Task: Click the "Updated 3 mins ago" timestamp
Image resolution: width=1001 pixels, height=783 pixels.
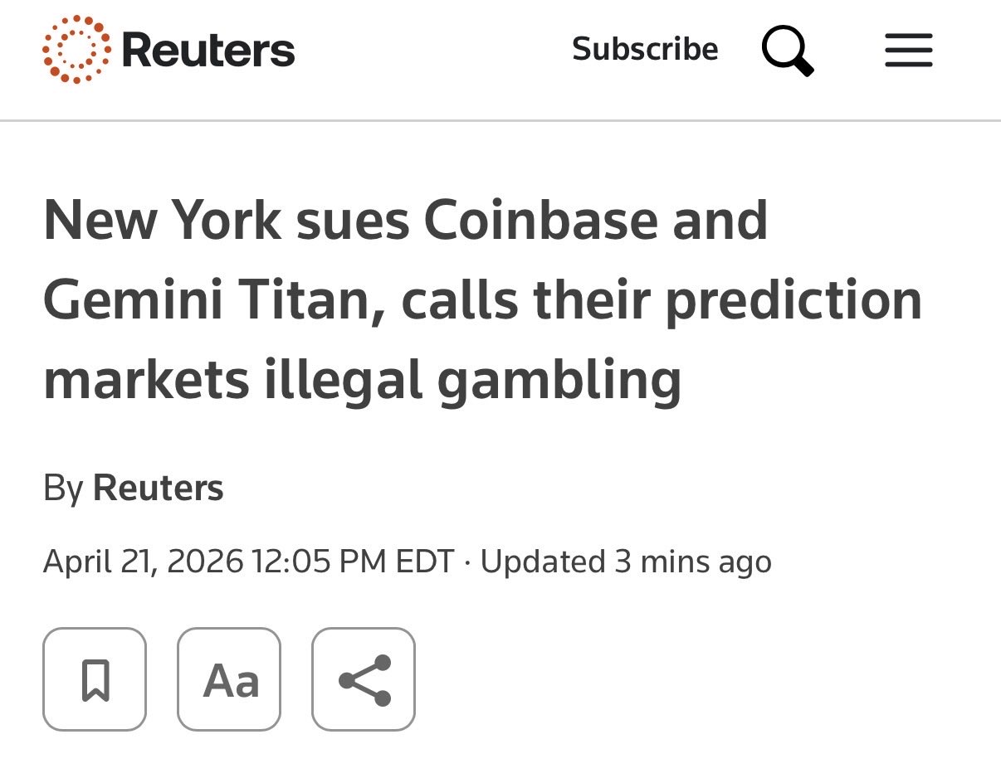Action: pyautogui.click(x=626, y=562)
